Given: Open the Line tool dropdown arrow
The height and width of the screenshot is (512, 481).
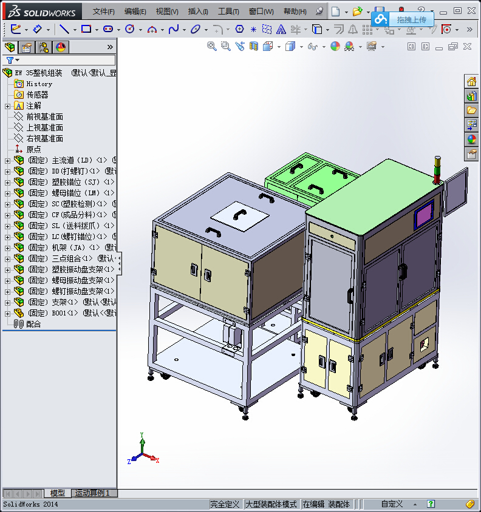Looking at the screenshot, I should (x=75, y=30).
